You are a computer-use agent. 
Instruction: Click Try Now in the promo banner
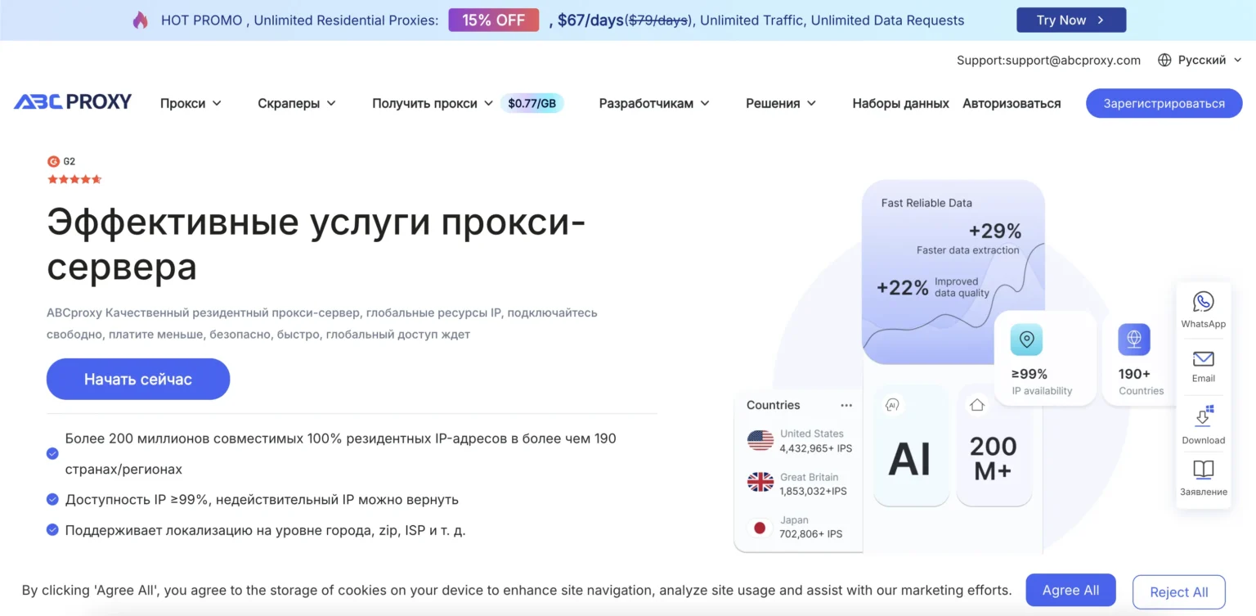[1070, 19]
